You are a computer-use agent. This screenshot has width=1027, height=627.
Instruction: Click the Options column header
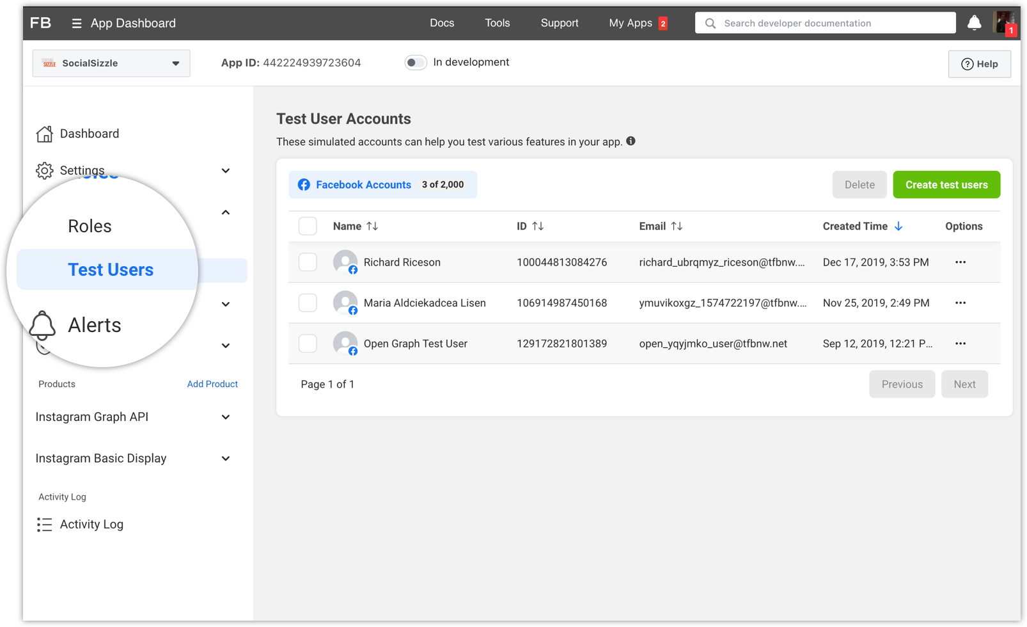(964, 226)
